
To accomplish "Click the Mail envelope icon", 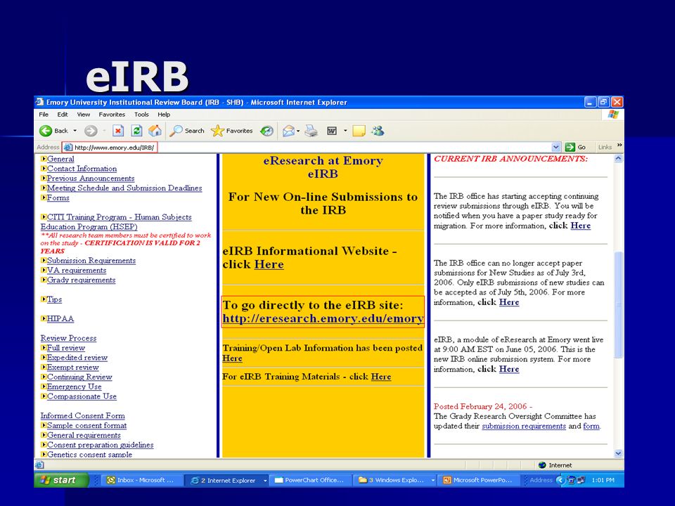I will click(288, 131).
